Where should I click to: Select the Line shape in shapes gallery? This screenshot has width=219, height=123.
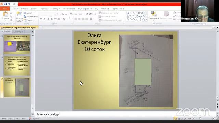click(x=131, y=13)
